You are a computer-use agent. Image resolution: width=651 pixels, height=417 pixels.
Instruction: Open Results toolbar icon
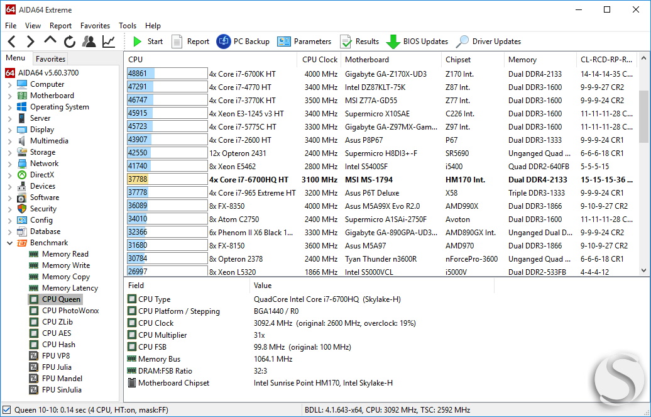[x=346, y=42]
